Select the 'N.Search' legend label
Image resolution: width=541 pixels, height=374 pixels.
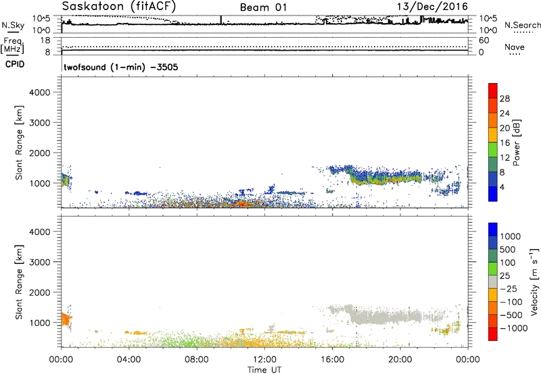[522, 25]
